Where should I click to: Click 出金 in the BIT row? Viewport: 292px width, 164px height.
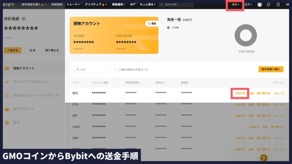point(251,116)
